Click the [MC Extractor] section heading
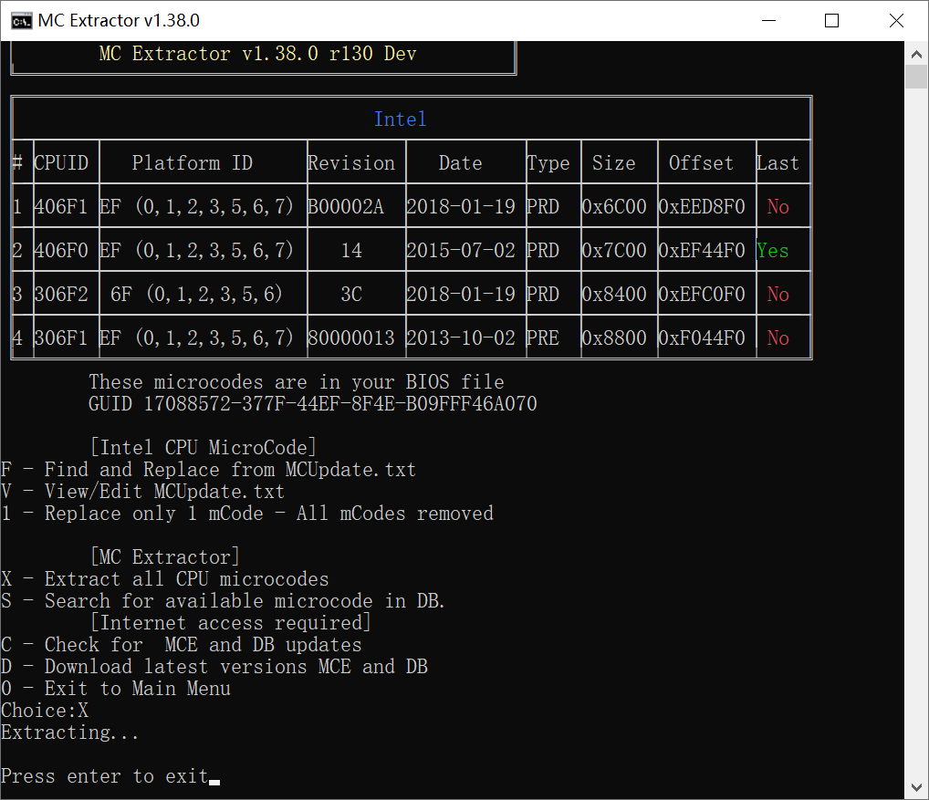Screen dimensions: 929x800 tap(164, 557)
